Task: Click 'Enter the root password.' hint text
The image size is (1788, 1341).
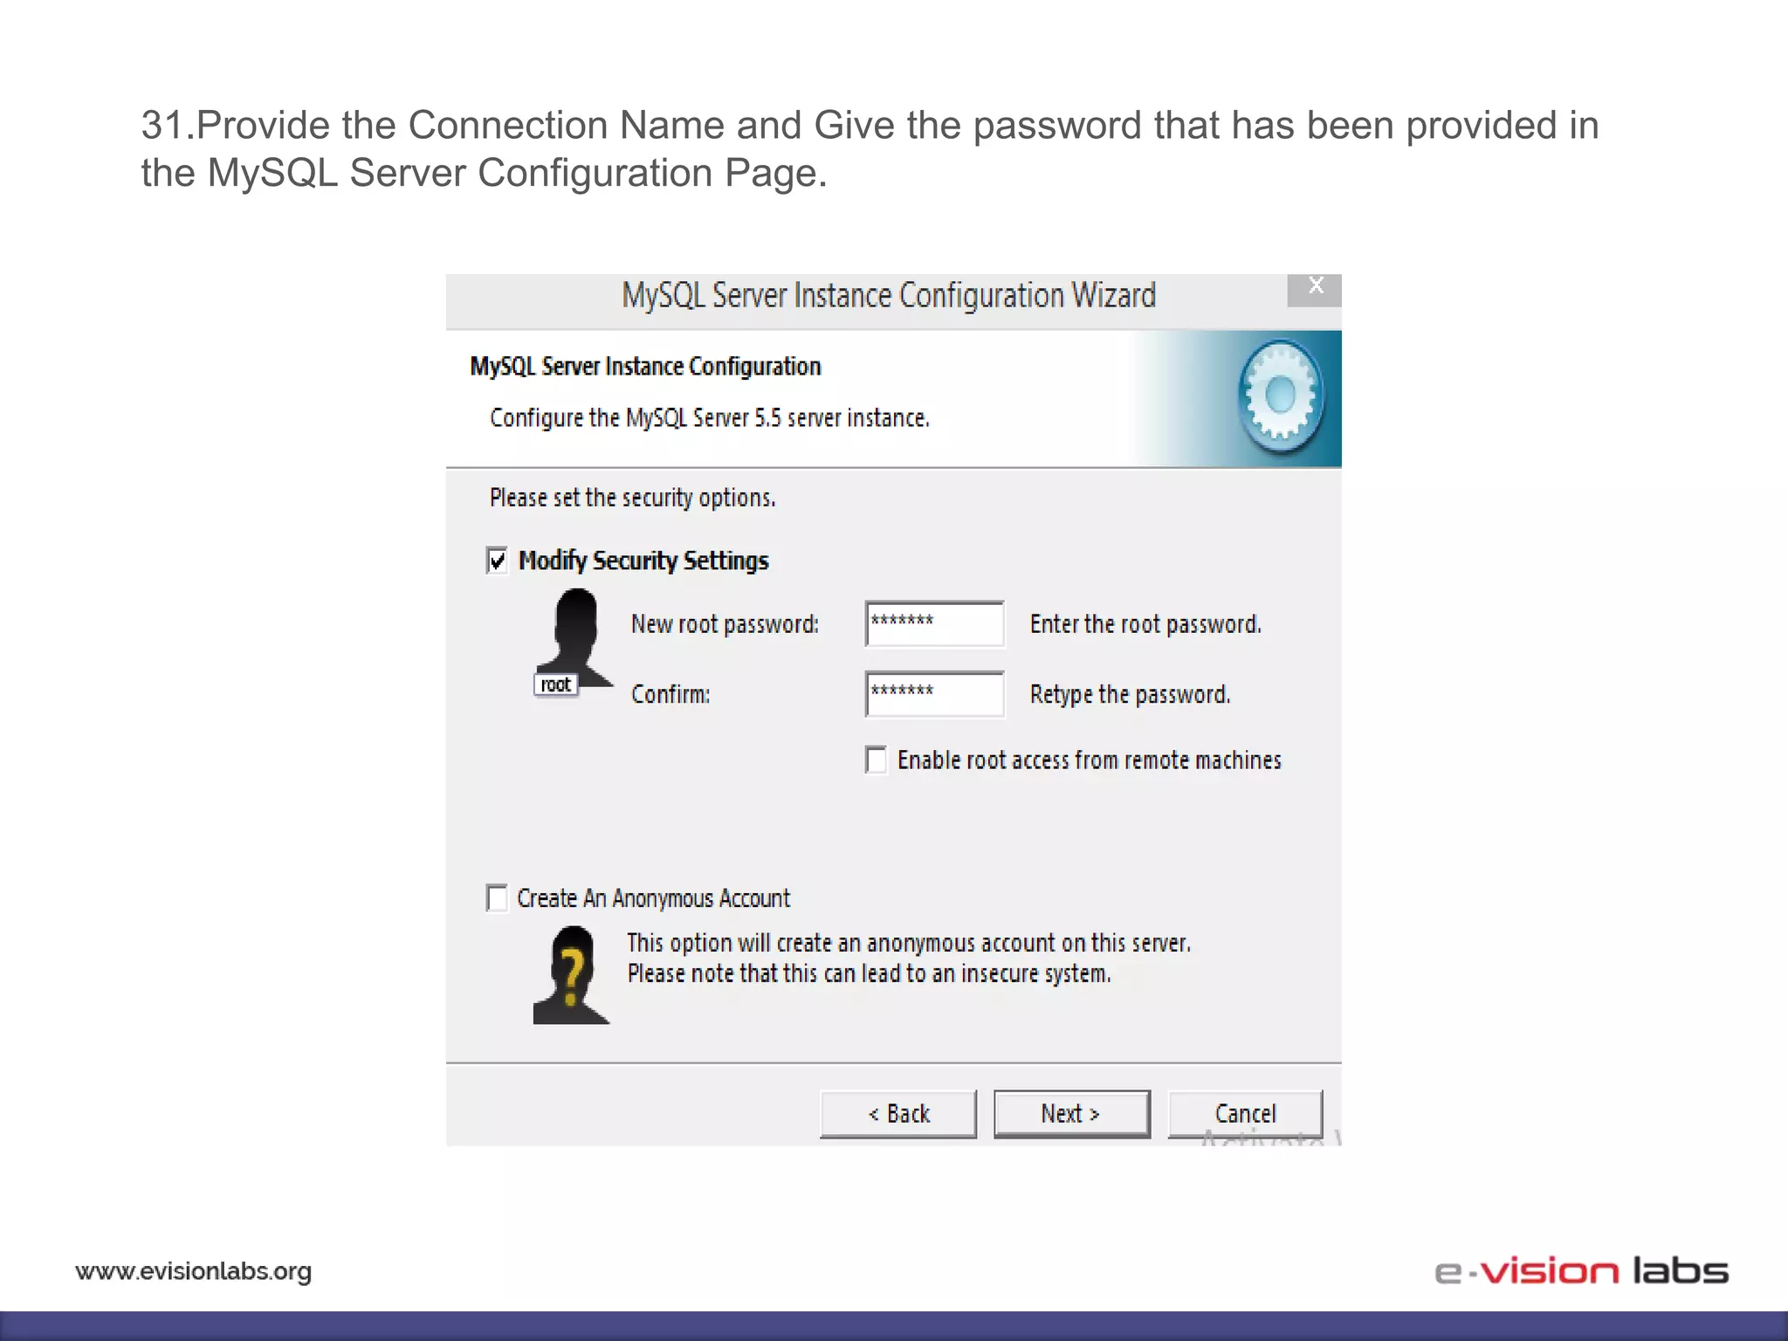Action: click(x=1145, y=624)
